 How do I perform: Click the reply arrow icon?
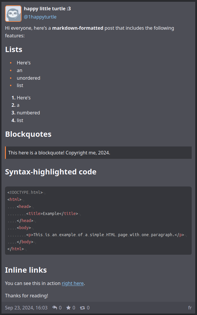(x=55, y=308)
